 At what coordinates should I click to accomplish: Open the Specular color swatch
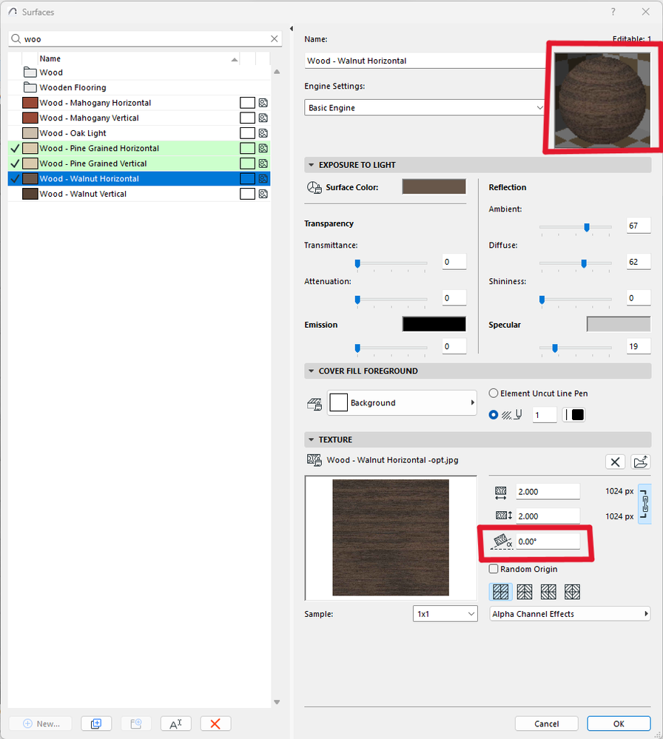coord(619,324)
